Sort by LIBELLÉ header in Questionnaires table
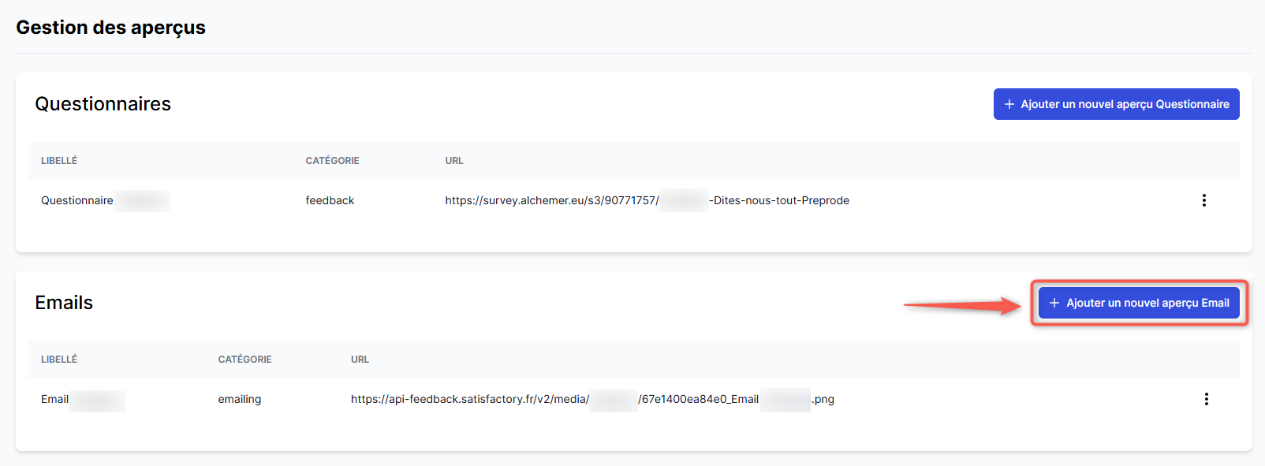The image size is (1265, 466). pos(59,161)
